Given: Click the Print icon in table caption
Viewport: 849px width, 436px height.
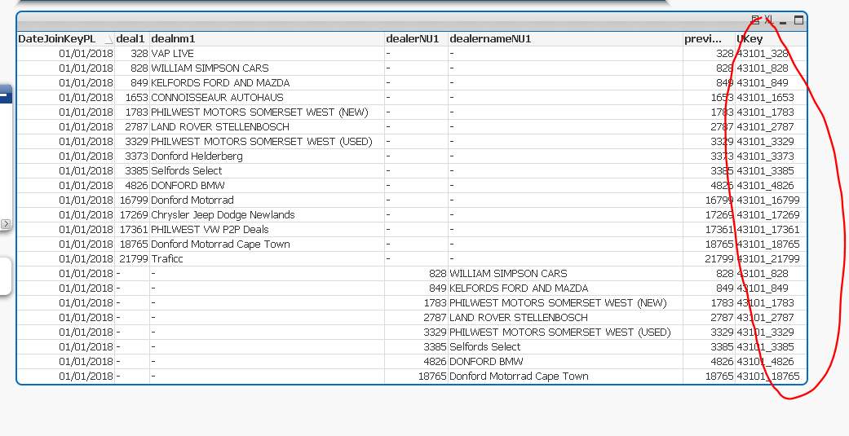Looking at the screenshot, I should coord(755,20).
